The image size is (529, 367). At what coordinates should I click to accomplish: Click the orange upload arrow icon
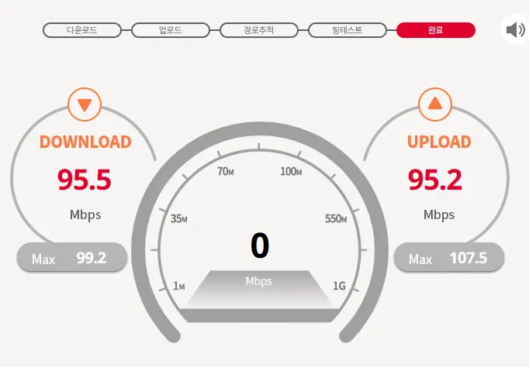click(x=435, y=105)
